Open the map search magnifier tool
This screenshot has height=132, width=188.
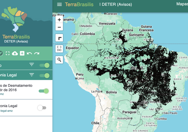(x=59, y=60)
